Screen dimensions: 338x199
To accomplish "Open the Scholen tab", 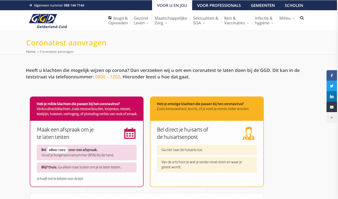I will (x=294, y=5).
